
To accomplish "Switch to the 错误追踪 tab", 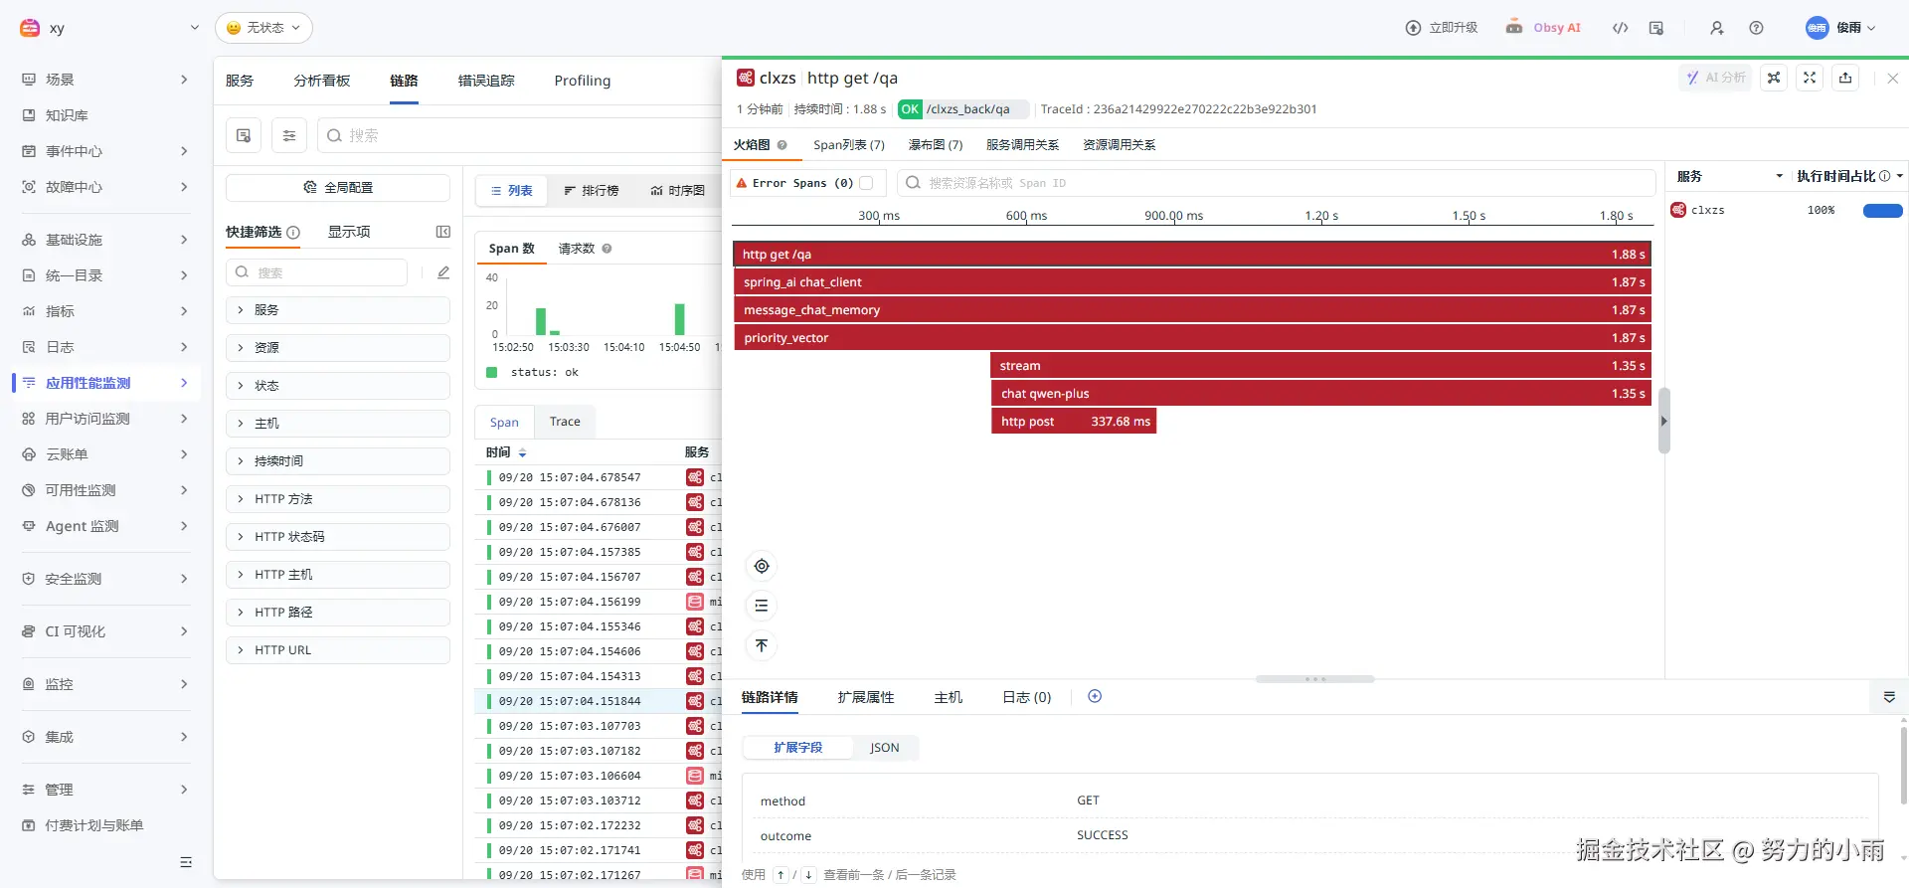I will coord(486,81).
